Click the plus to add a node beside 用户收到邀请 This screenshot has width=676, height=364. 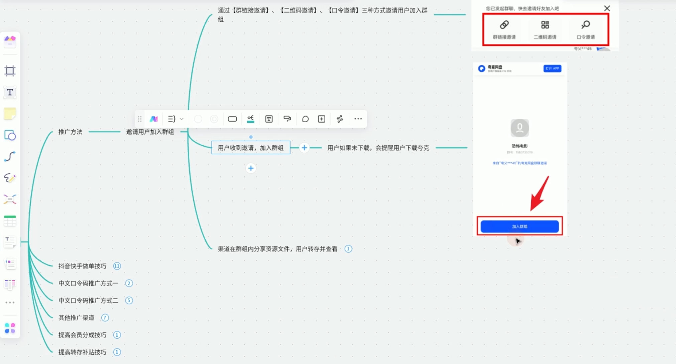click(304, 148)
